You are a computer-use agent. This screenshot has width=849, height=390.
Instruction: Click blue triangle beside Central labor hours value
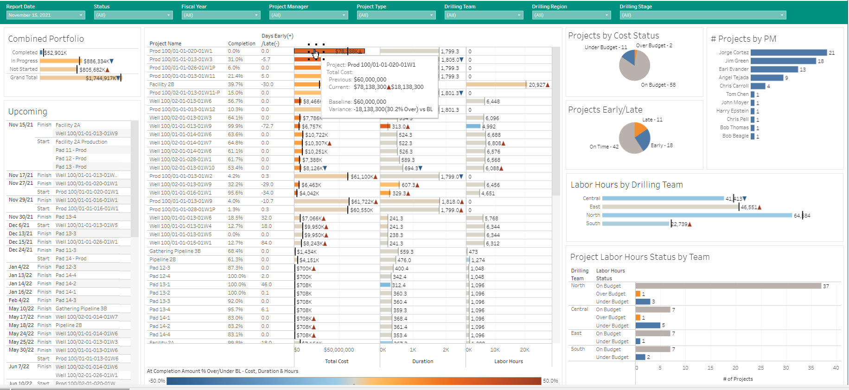click(745, 199)
